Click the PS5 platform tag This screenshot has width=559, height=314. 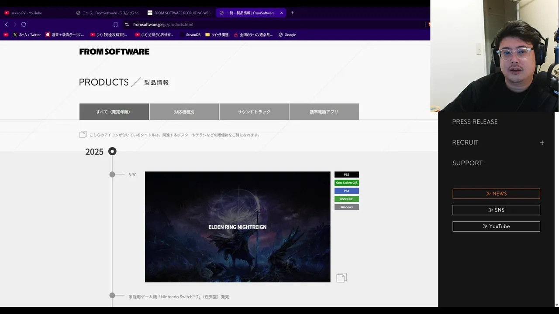[347, 174]
